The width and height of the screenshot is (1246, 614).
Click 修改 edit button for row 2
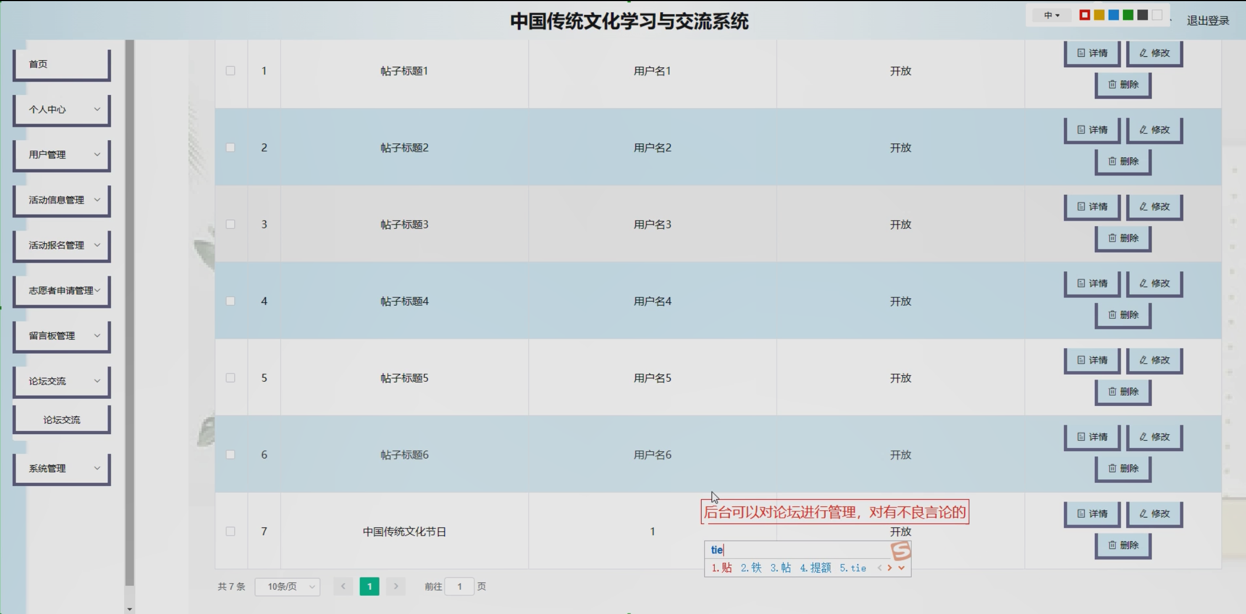[x=1154, y=130]
